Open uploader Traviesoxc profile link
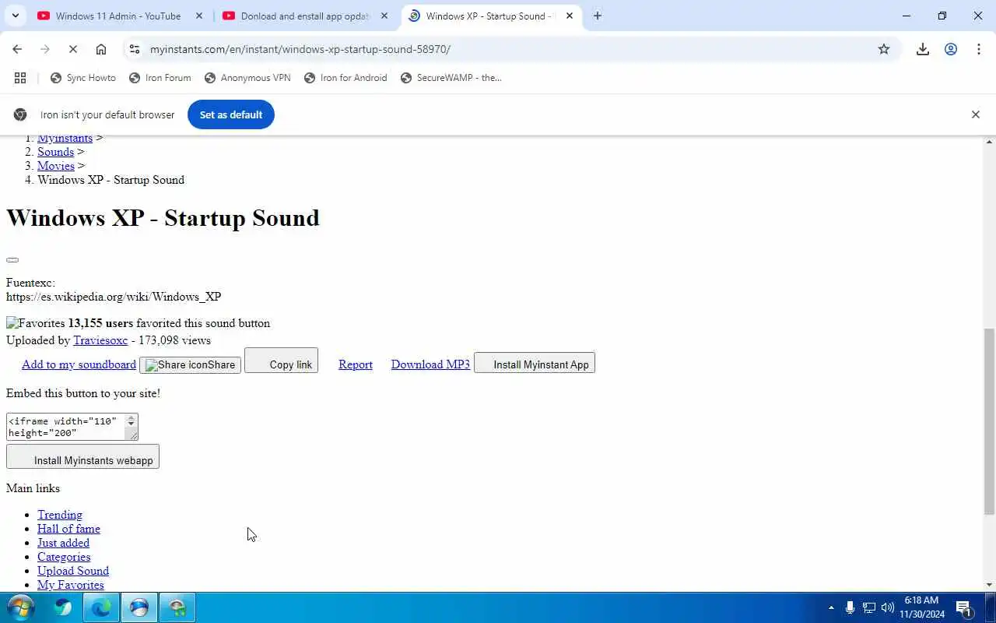Image resolution: width=996 pixels, height=623 pixels. (100, 340)
